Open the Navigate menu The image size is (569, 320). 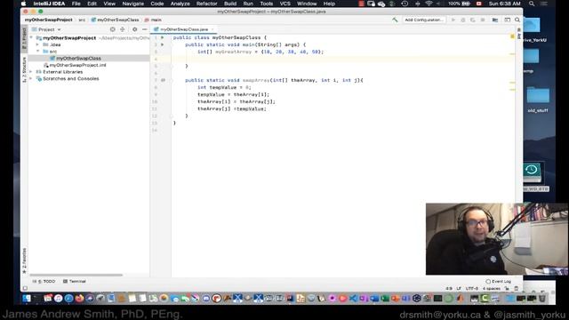pos(132,4)
